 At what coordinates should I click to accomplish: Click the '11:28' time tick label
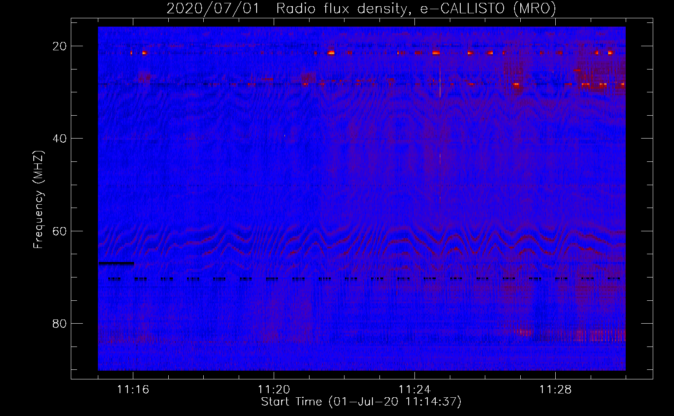[555, 389]
